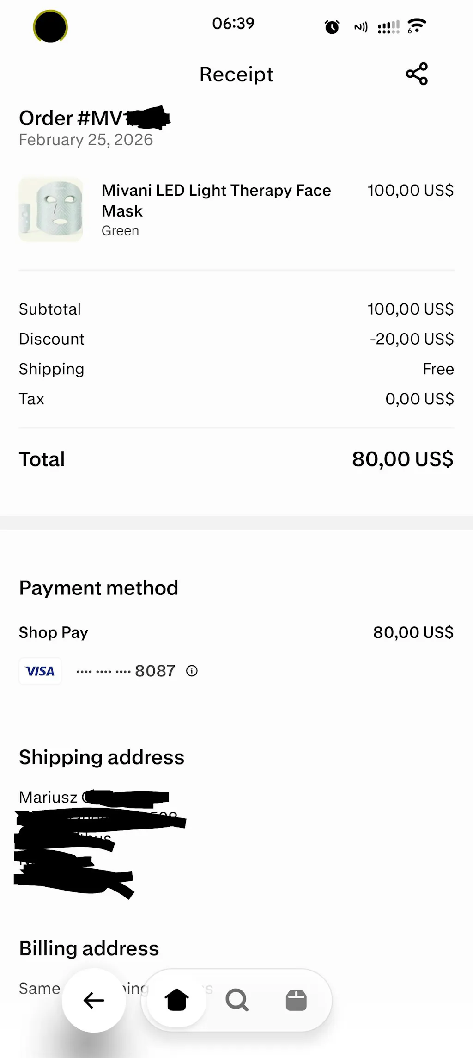Tap the card info icon

coord(192,671)
